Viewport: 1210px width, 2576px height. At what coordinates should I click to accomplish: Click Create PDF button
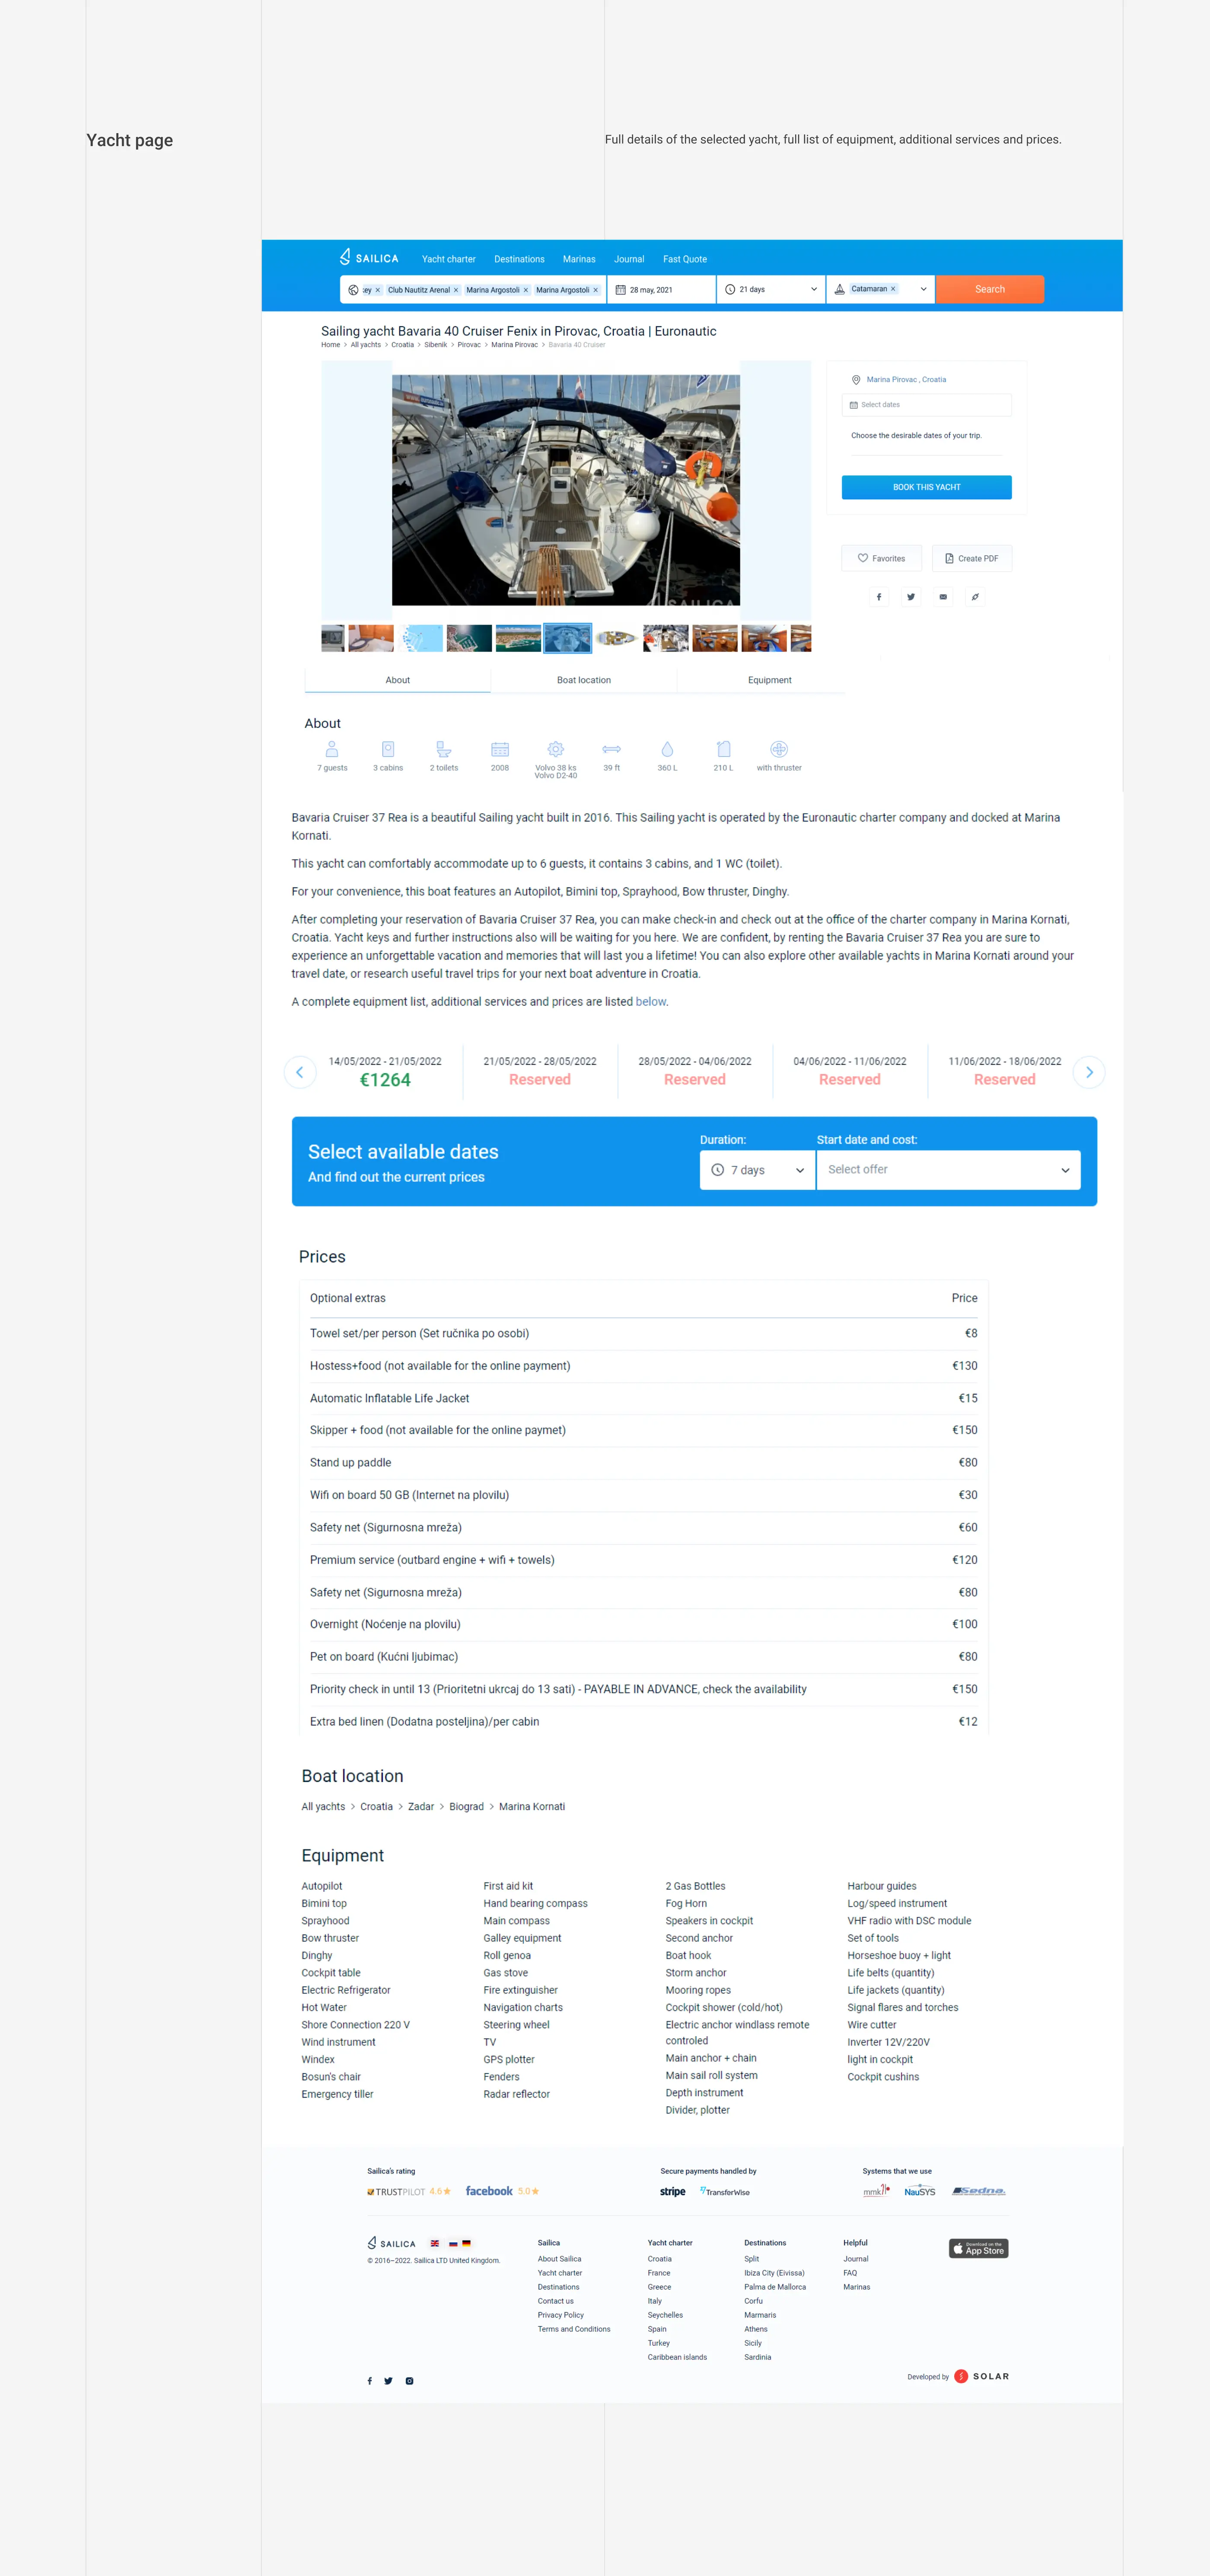tap(971, 559)
